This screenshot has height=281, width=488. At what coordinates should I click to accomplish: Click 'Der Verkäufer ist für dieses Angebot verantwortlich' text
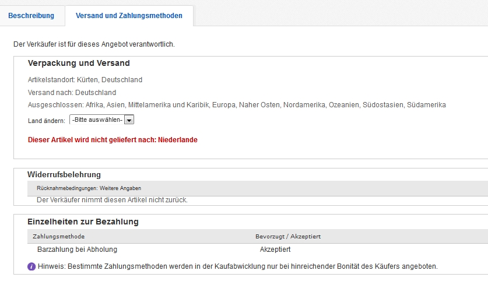pos(94,44)
